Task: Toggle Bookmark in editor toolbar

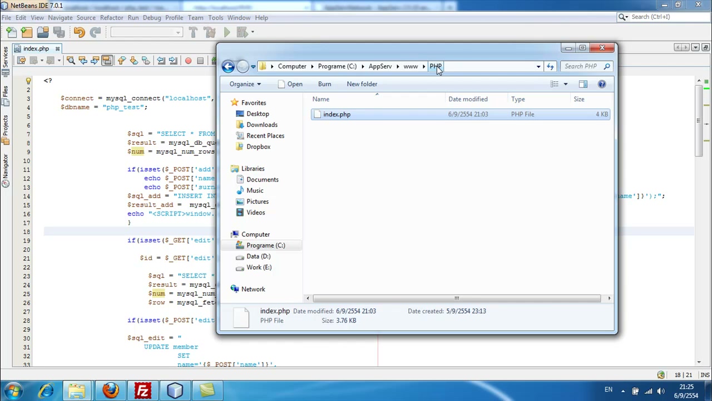Action: [146, 60]
